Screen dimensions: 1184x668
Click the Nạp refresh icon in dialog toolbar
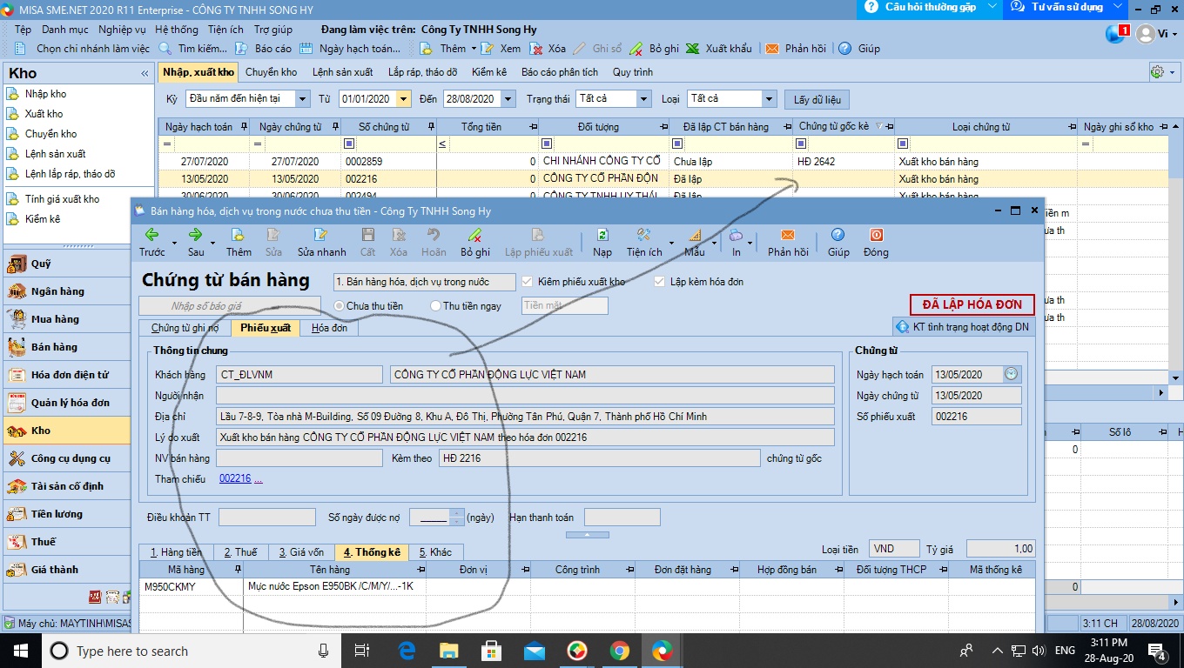[x=602, y=236]
